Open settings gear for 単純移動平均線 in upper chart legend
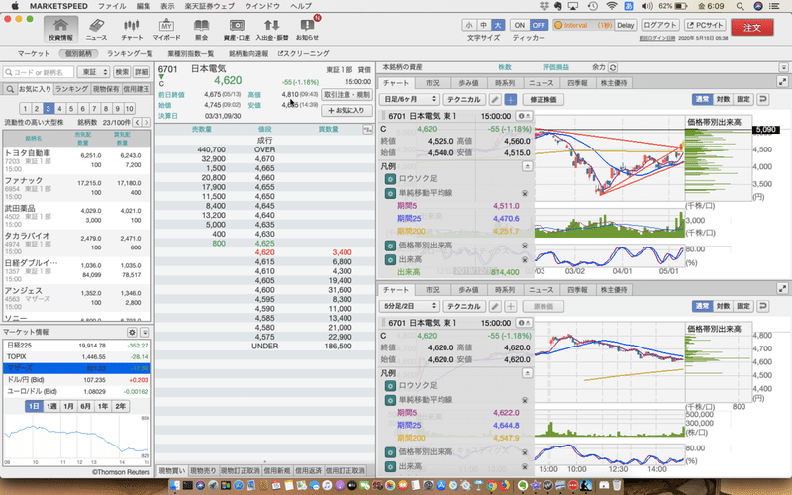Image resolution: width=792 pixels, height=495 pixels. click(x=390, y=193)
